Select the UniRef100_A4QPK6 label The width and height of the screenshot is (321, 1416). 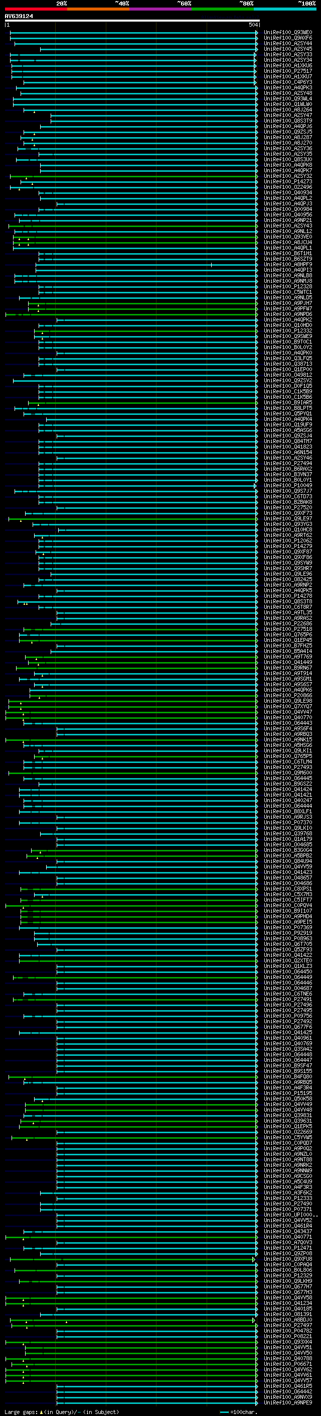coord(288,690)
